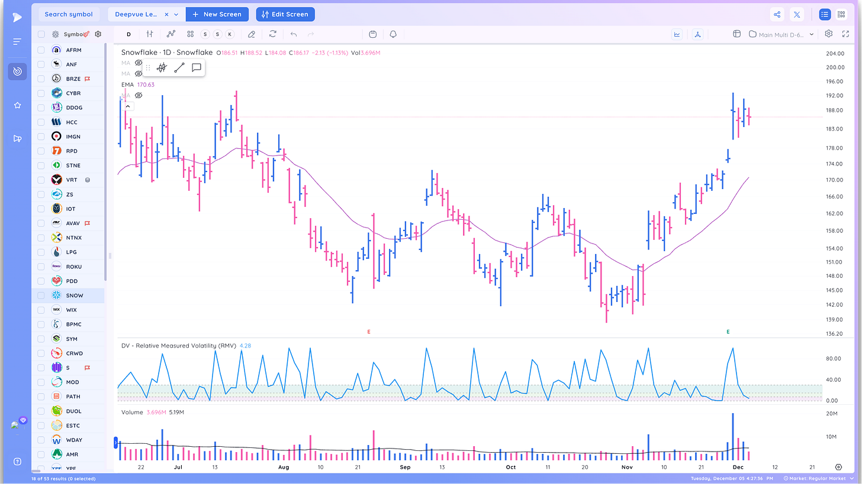
Task: Show the second hidden MA indicator
Action: coord(139,74)
